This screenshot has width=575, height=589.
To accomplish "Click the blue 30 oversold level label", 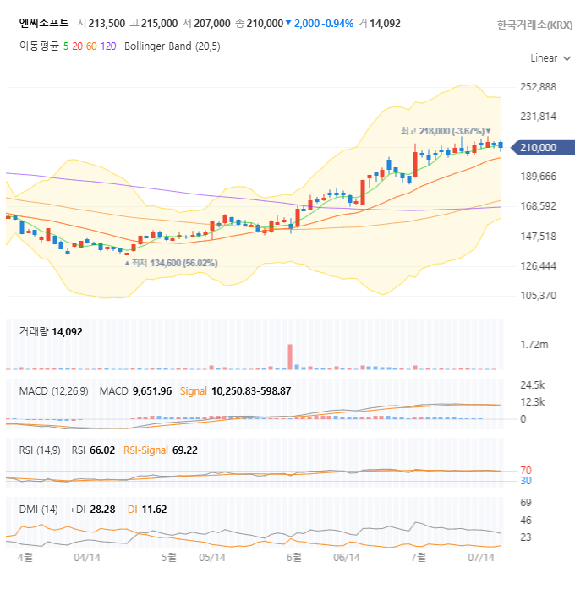I will pyautogui.click(x=526, y=481).
